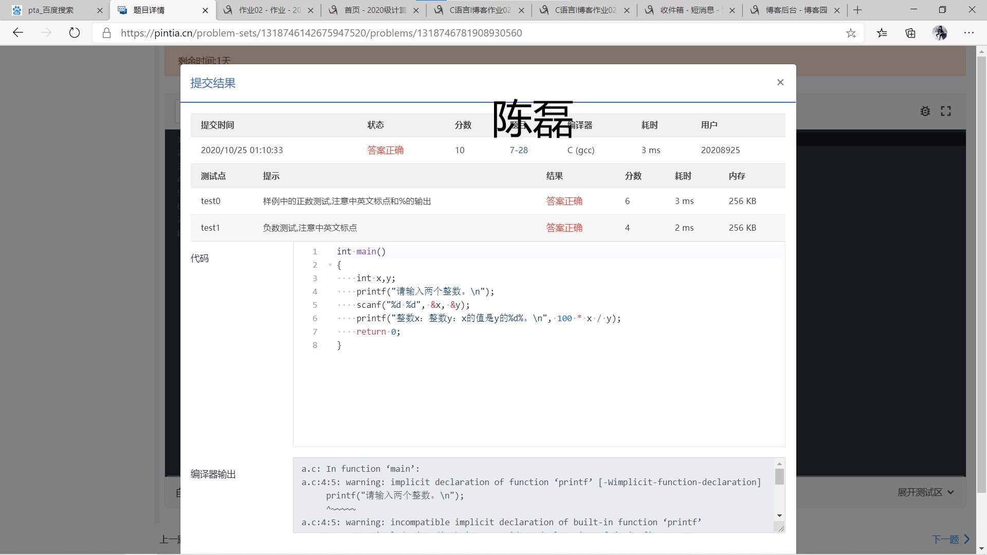Refresh the browser page

(x=75, y=33)
